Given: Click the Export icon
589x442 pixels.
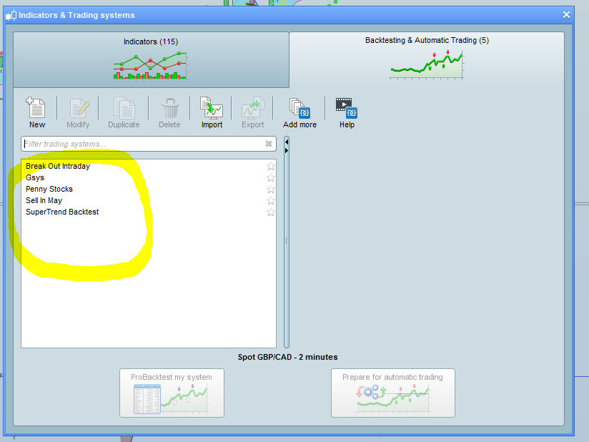Looking at the screenshot, I should click(253, 108).
